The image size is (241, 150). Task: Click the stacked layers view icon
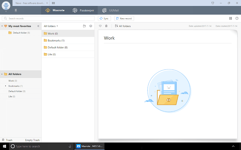91,26
